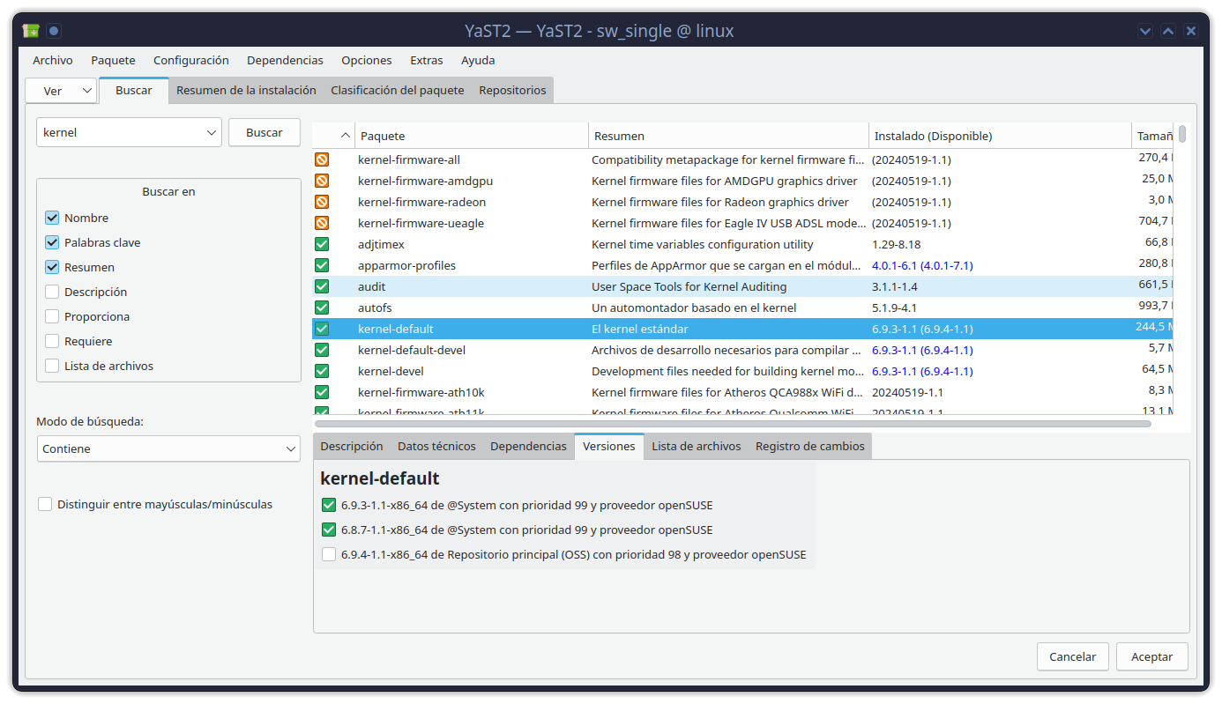Click the installed status icon for apparmor-profiles
1222x704 pixels.
(x=322, y=265)
